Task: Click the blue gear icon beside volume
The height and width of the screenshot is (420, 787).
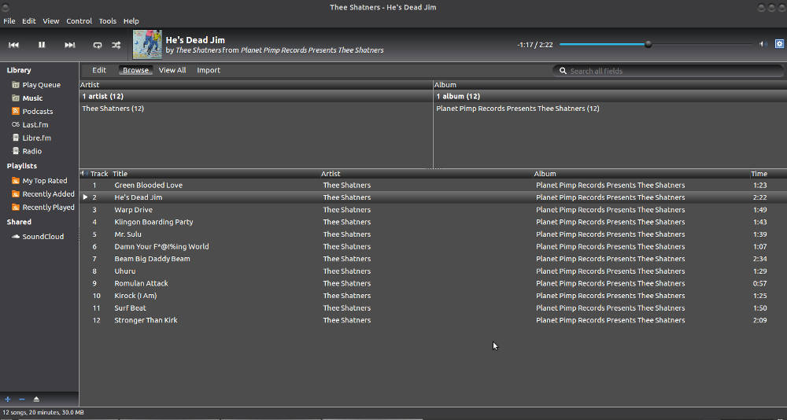Action: pos(779,44)
